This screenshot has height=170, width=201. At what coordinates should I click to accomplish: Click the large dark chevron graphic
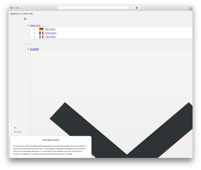tap(121, 130)
